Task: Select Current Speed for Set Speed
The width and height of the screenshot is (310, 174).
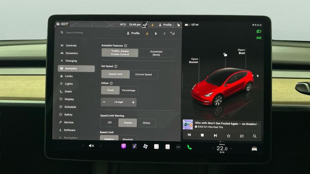Action: pyautogui.click(x=143, y=75)
